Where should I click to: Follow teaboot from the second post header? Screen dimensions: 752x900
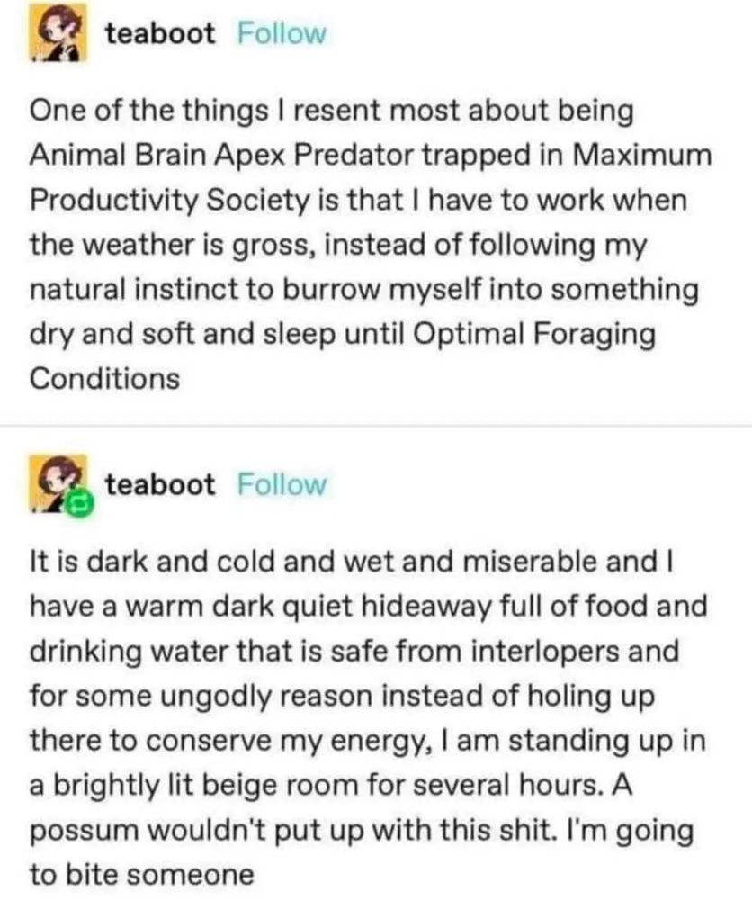282,484
